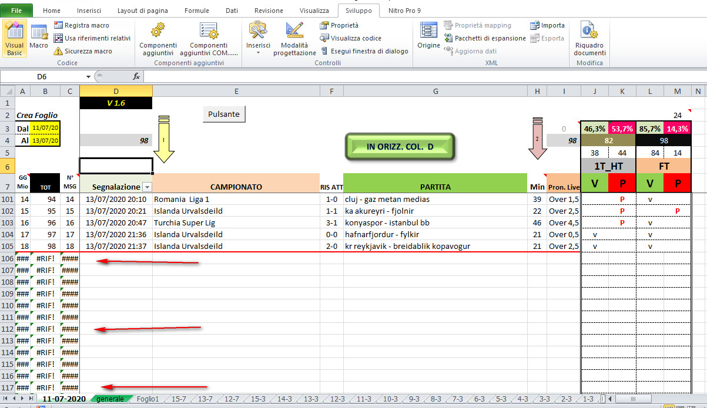The height and width of the screenshot is (408, 707).
Task: Click the Pulsante button
Action: coord(224,114)
